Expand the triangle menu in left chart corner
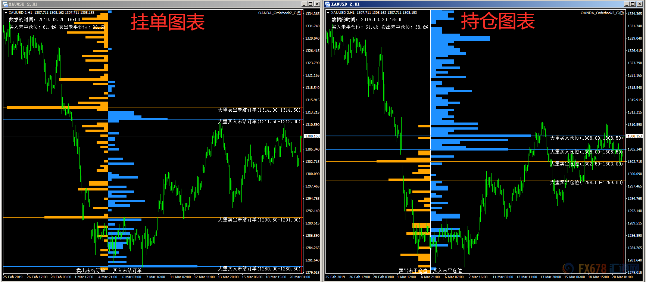This screenshot has width=646, height=282. 6,13
